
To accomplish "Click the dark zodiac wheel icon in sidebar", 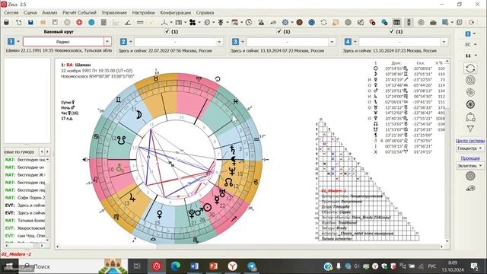I will (470, 104).
